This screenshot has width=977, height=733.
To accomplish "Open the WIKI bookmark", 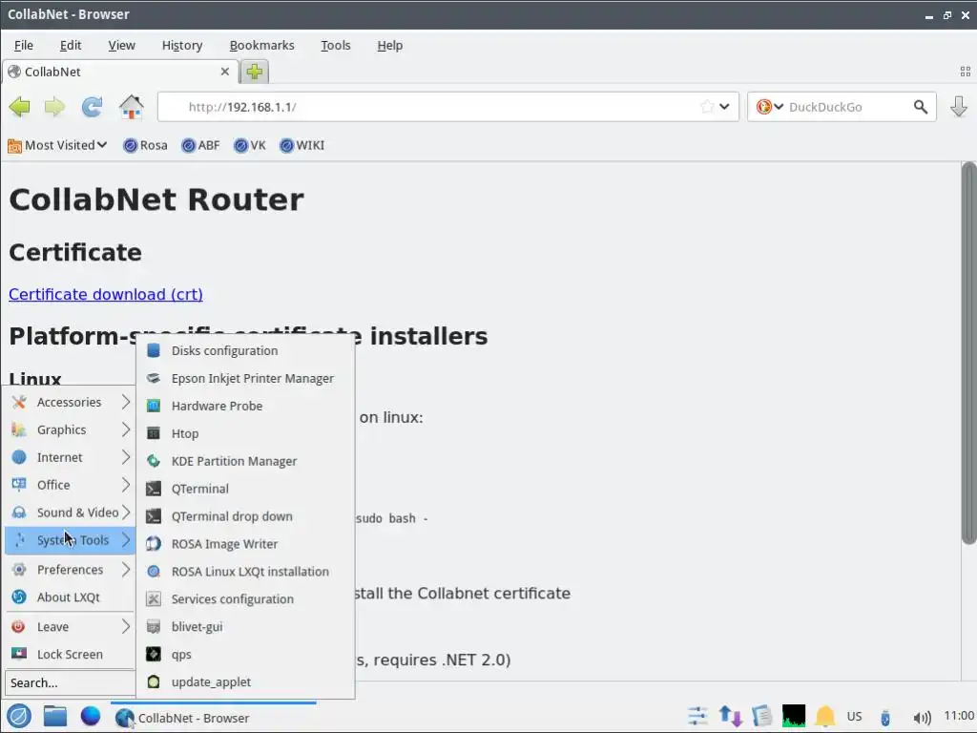I will pos(302,145).
